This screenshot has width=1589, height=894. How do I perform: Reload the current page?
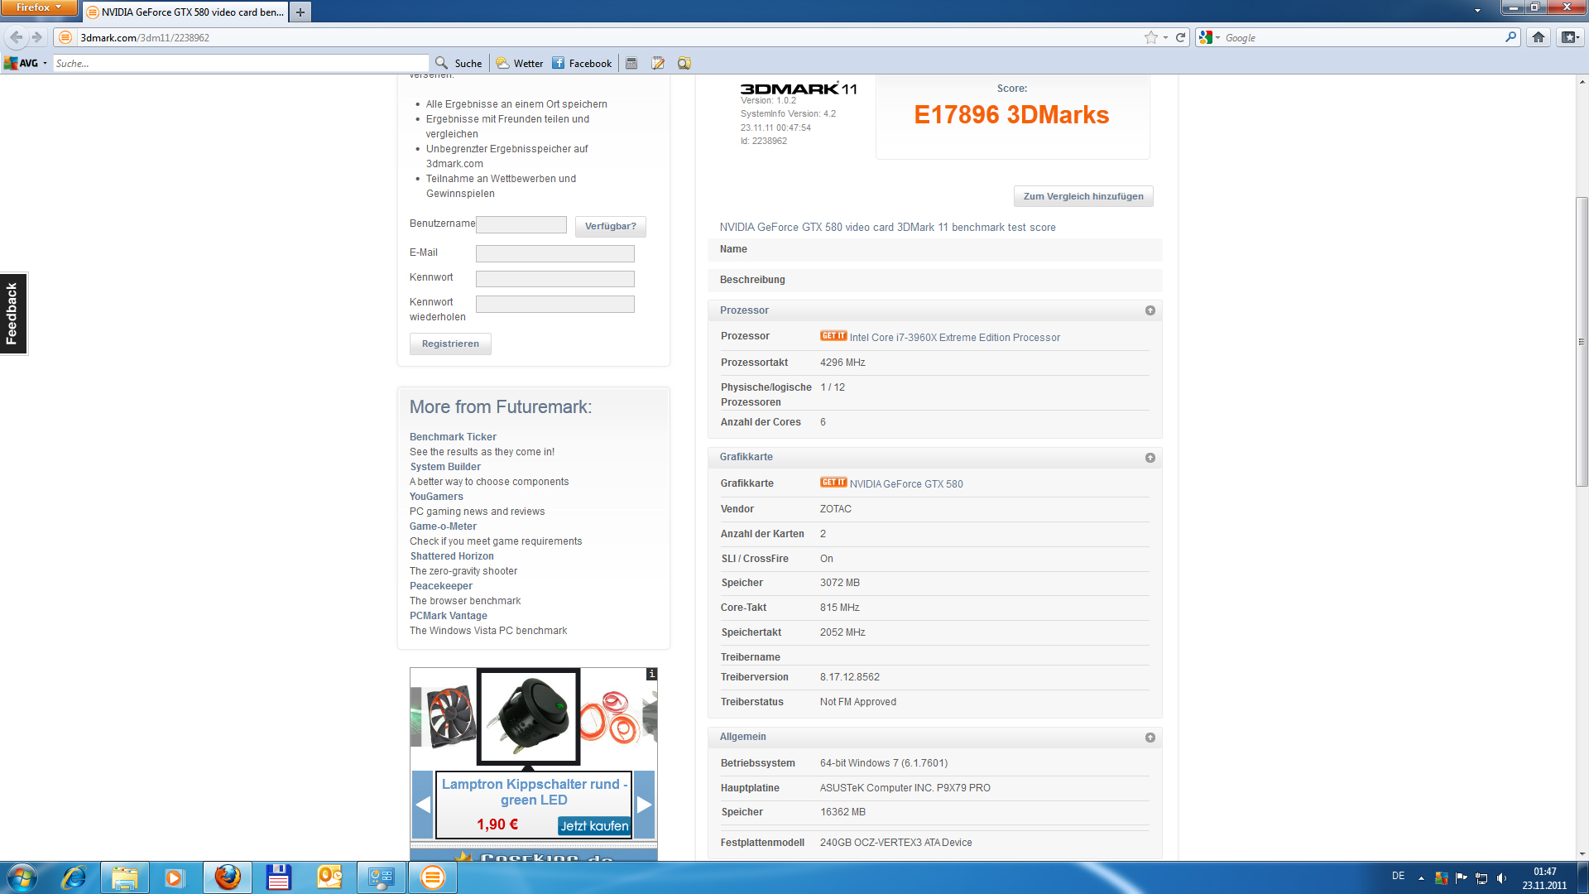(x=1181, y=37)
